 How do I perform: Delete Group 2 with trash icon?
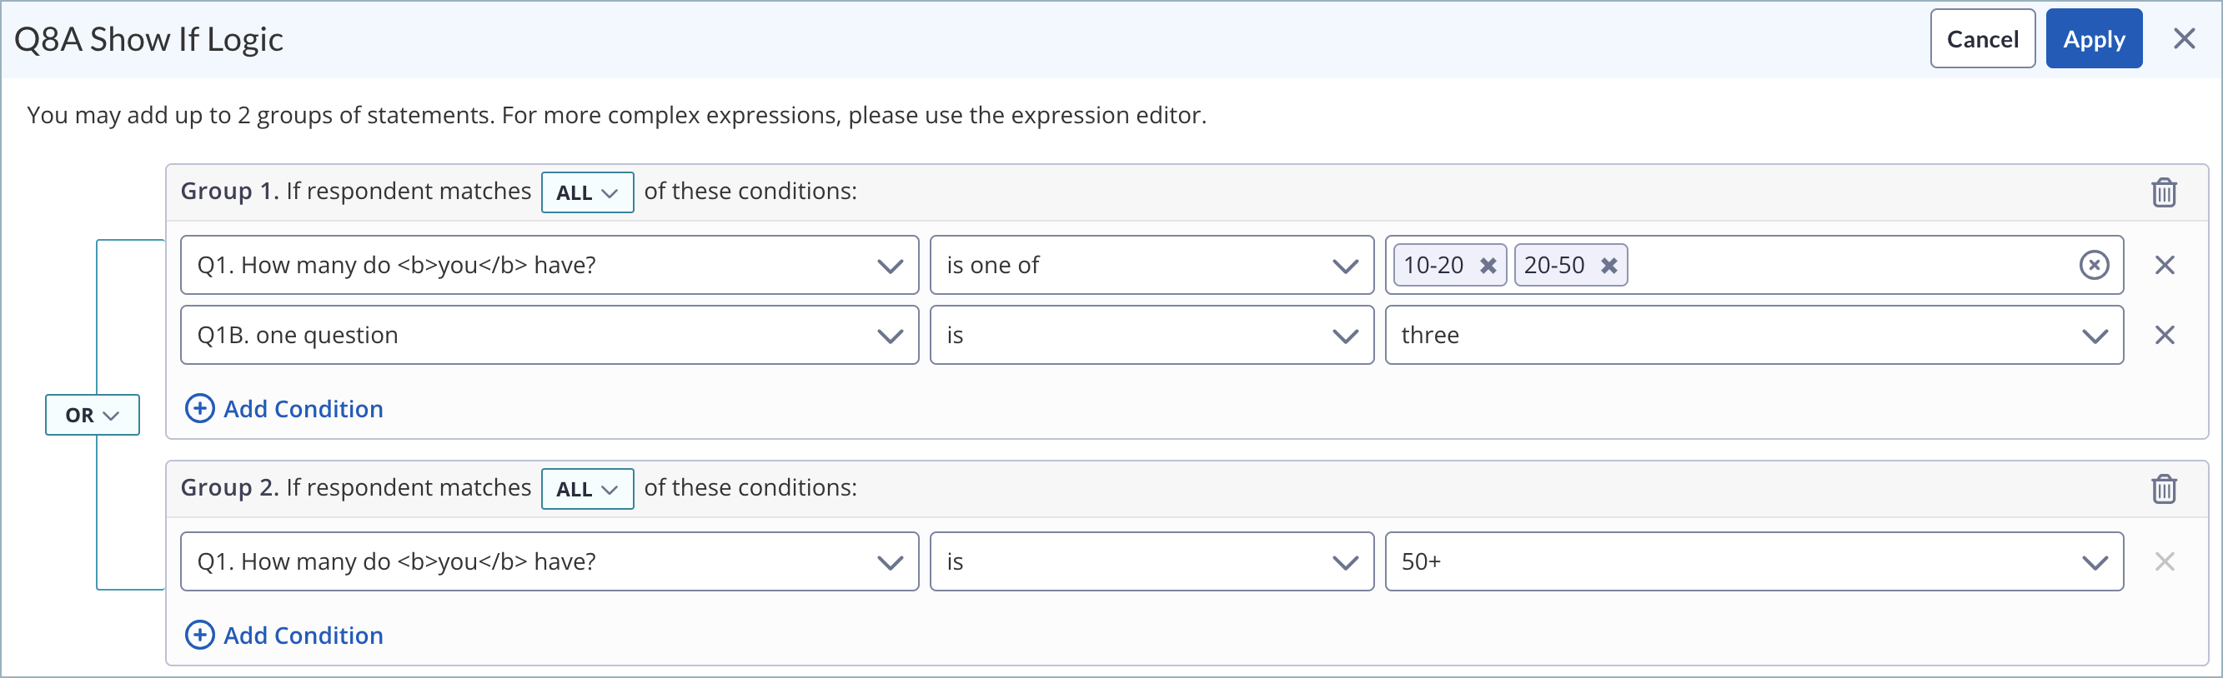(x=2164, y=488)
